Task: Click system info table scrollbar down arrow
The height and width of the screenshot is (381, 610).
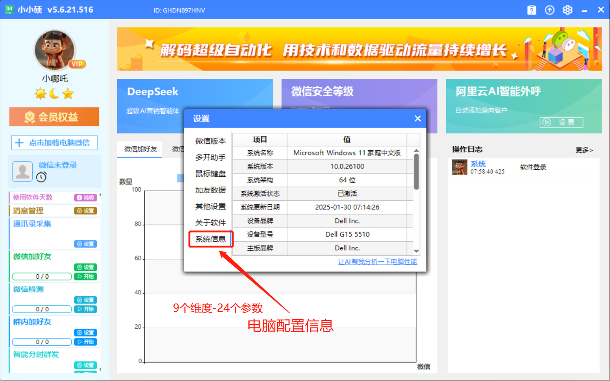Action: pyautogui.click(x=416, y=251)
